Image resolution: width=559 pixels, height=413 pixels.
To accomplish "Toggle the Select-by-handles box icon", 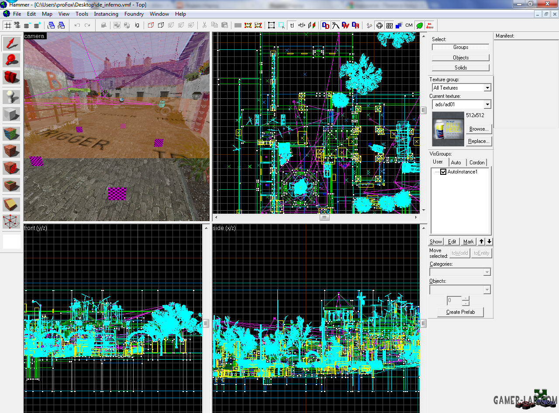I will [271, 25].
